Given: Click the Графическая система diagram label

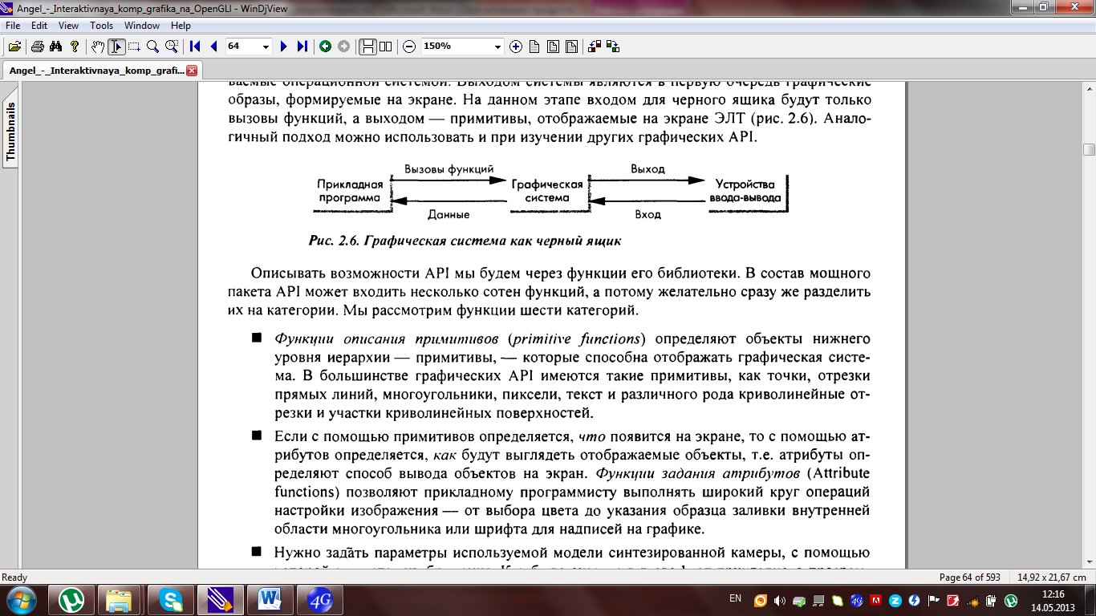Looking at the screenshot, I should [x=547, y=191].
